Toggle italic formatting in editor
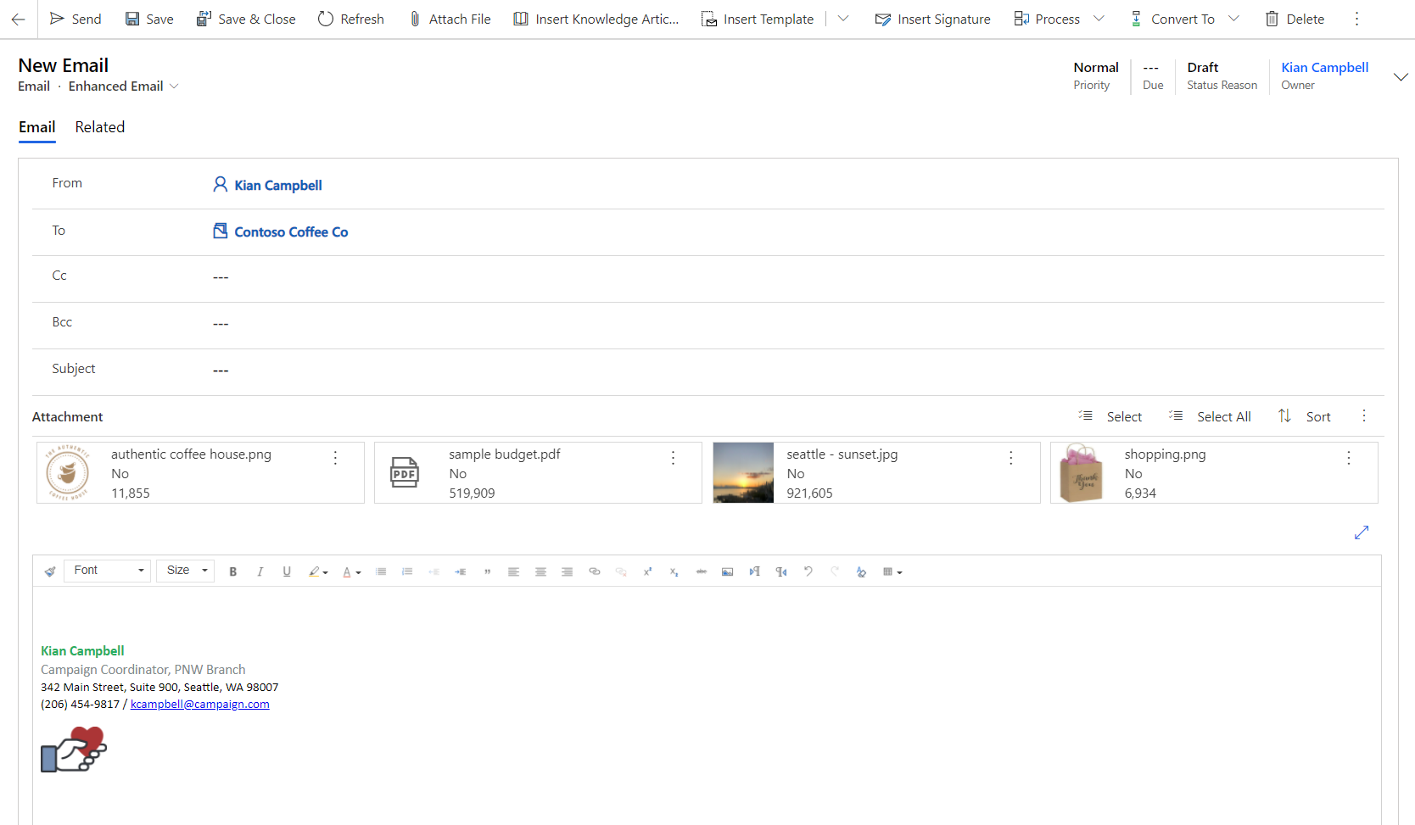1415x825 pixels. (x=260, y=571)
